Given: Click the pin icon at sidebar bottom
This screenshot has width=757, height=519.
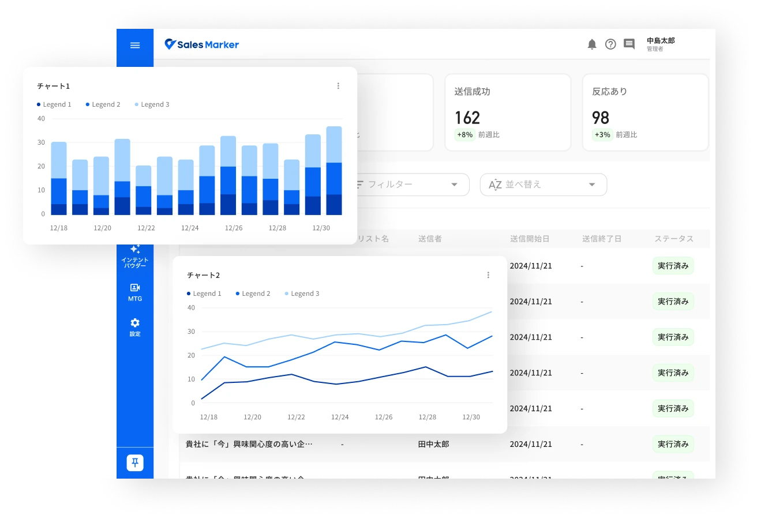Looking at the screenshot, I should tap(135, 462).
